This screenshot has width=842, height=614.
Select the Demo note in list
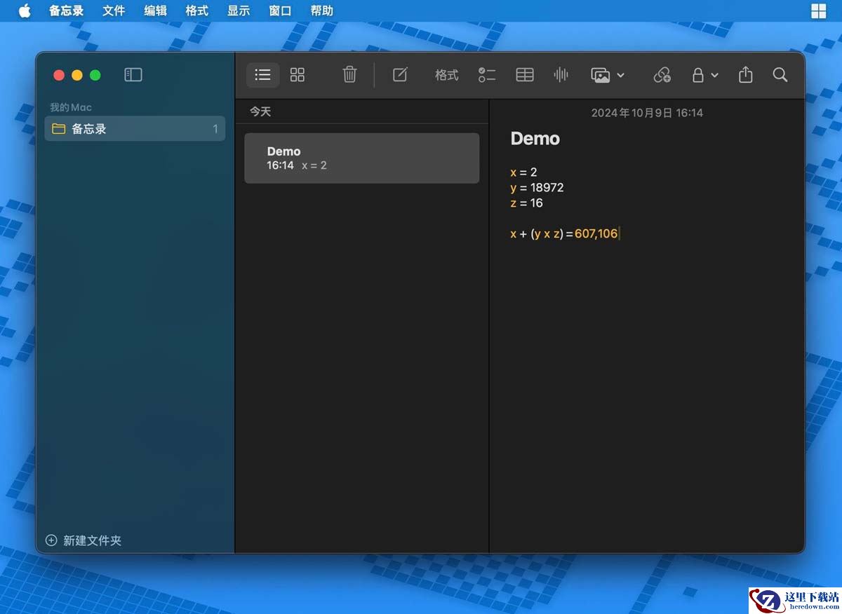click(x=362, y=158)
